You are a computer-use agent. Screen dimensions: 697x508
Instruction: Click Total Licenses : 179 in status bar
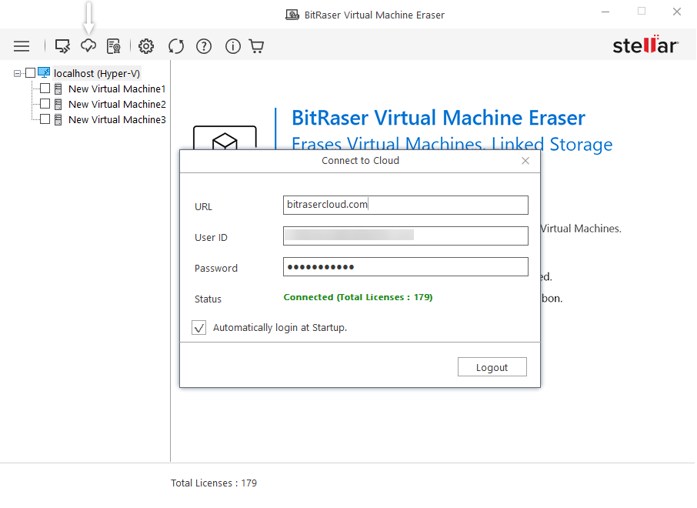(214, 483)
